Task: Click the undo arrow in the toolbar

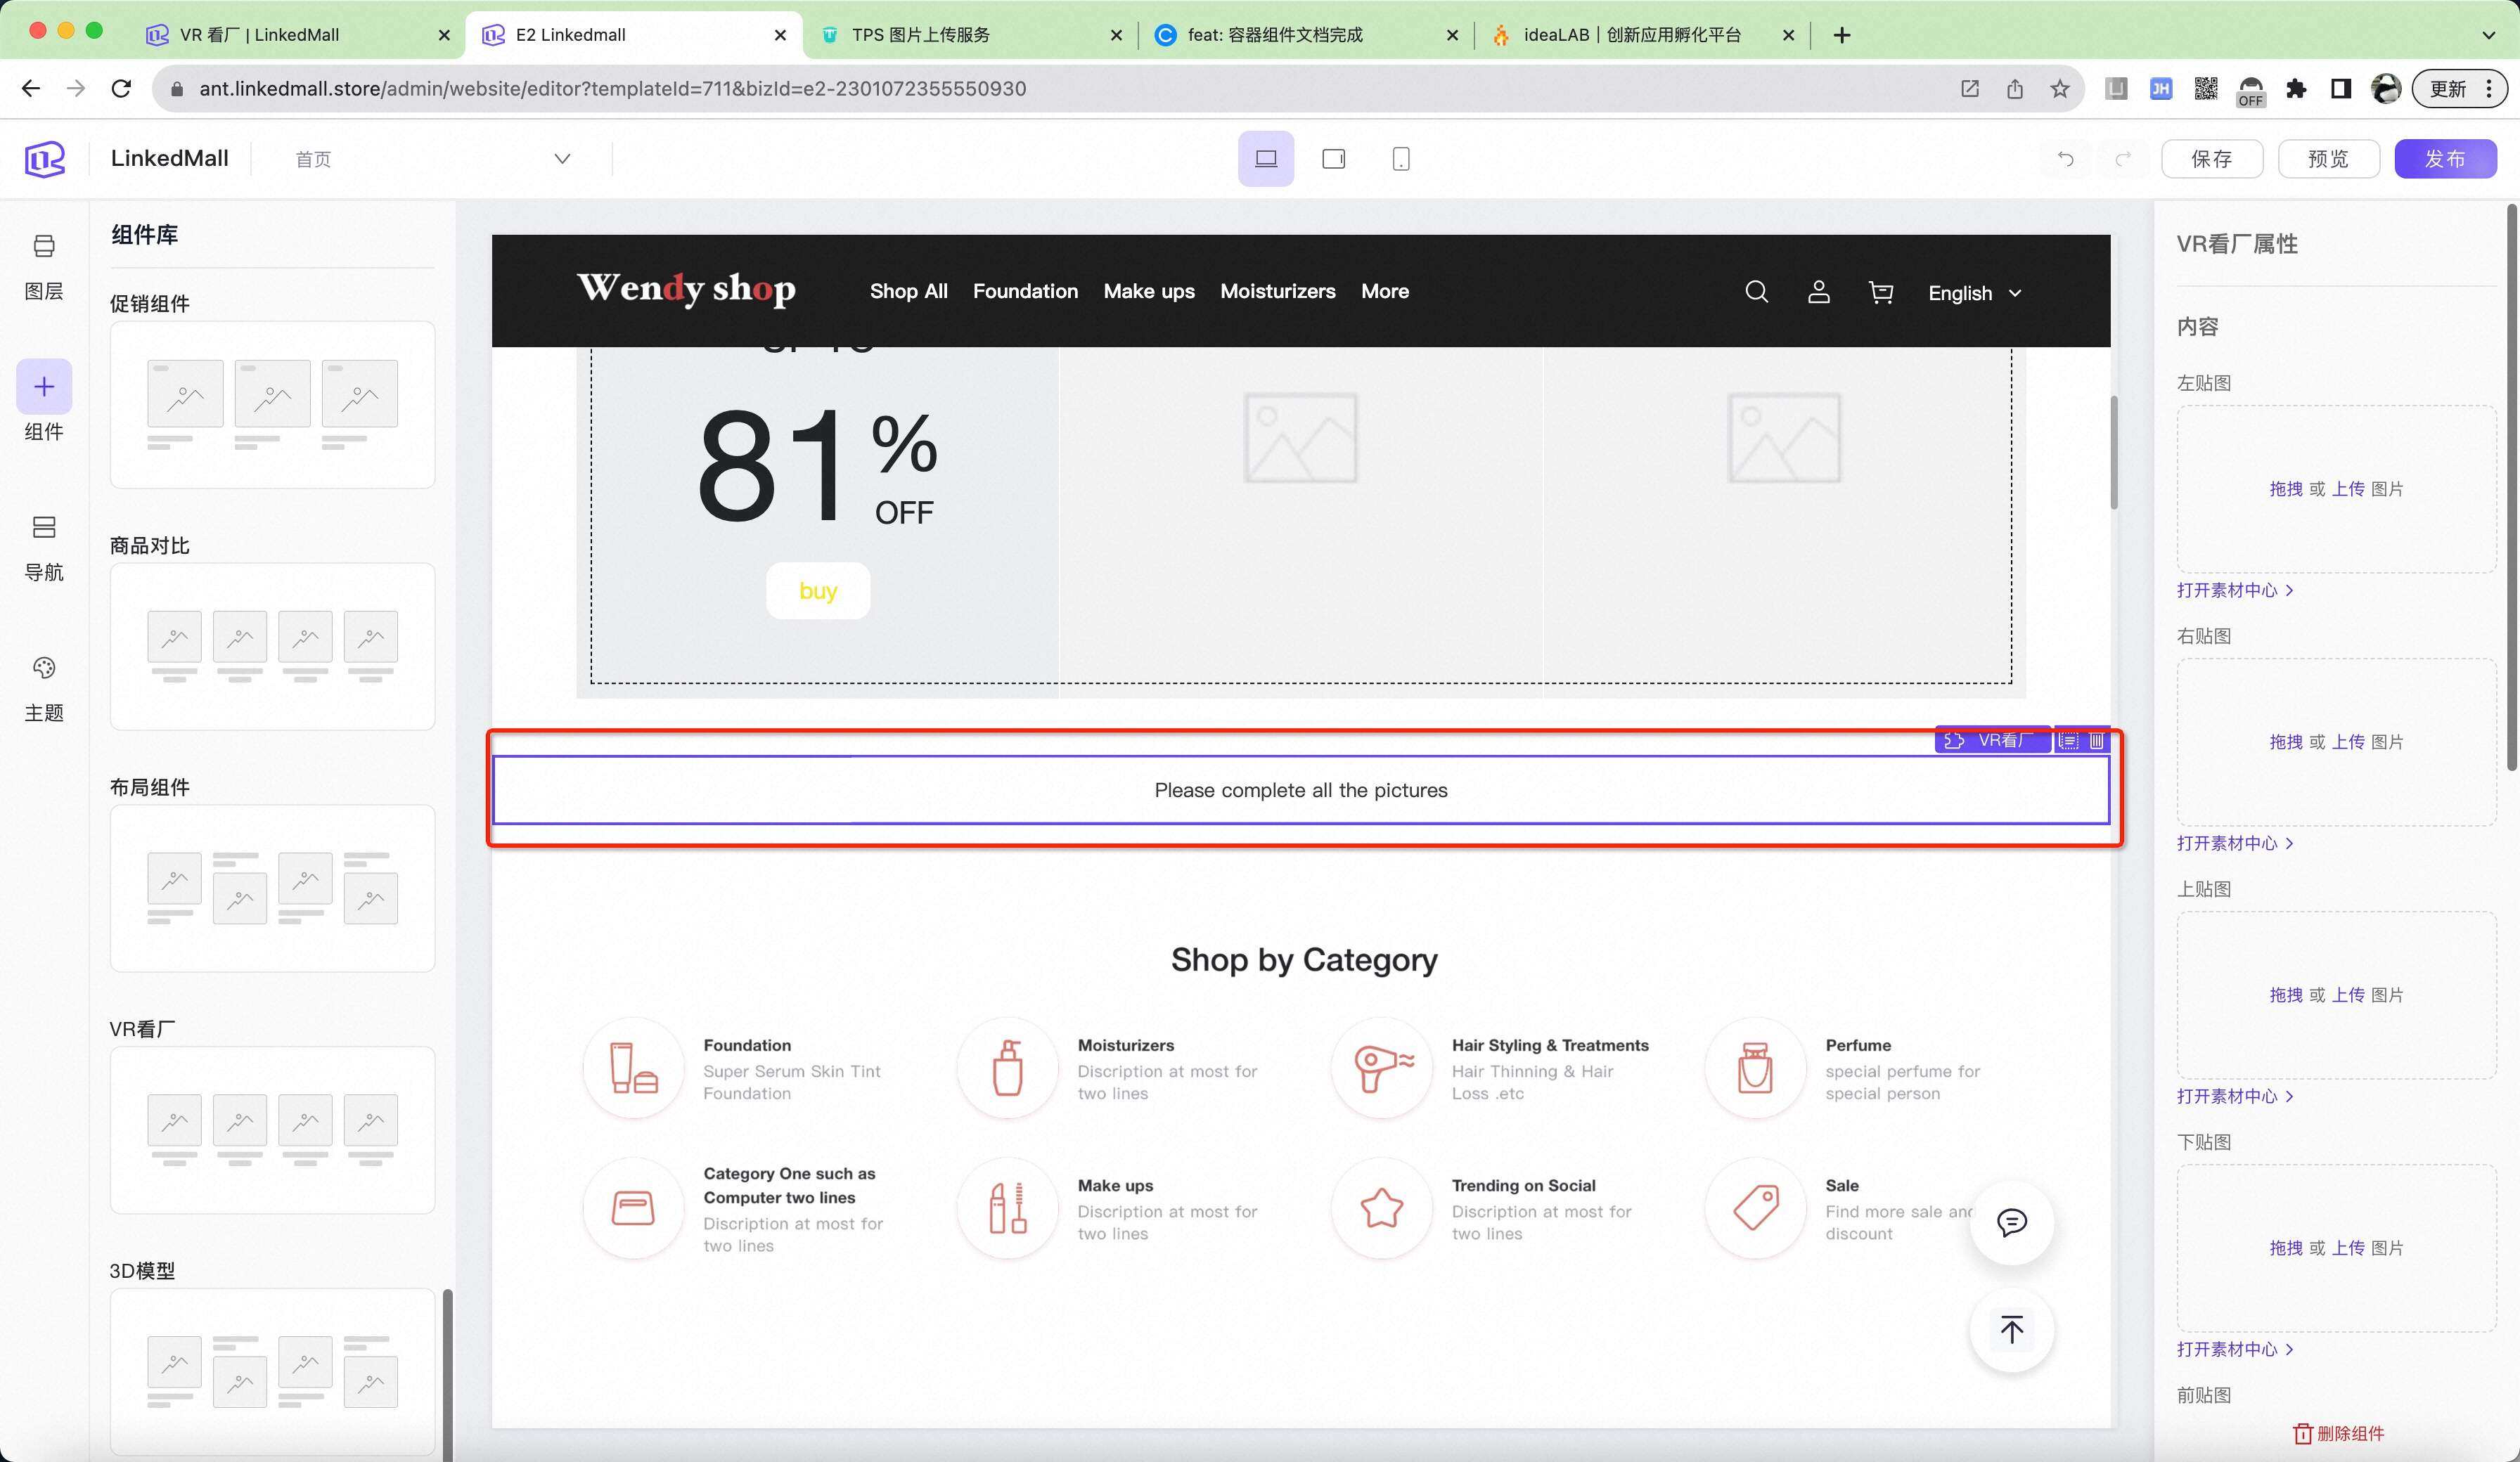Action: click(x=2065, y=159)
